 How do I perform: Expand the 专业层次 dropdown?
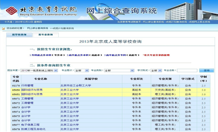click(x=82, y=70)
